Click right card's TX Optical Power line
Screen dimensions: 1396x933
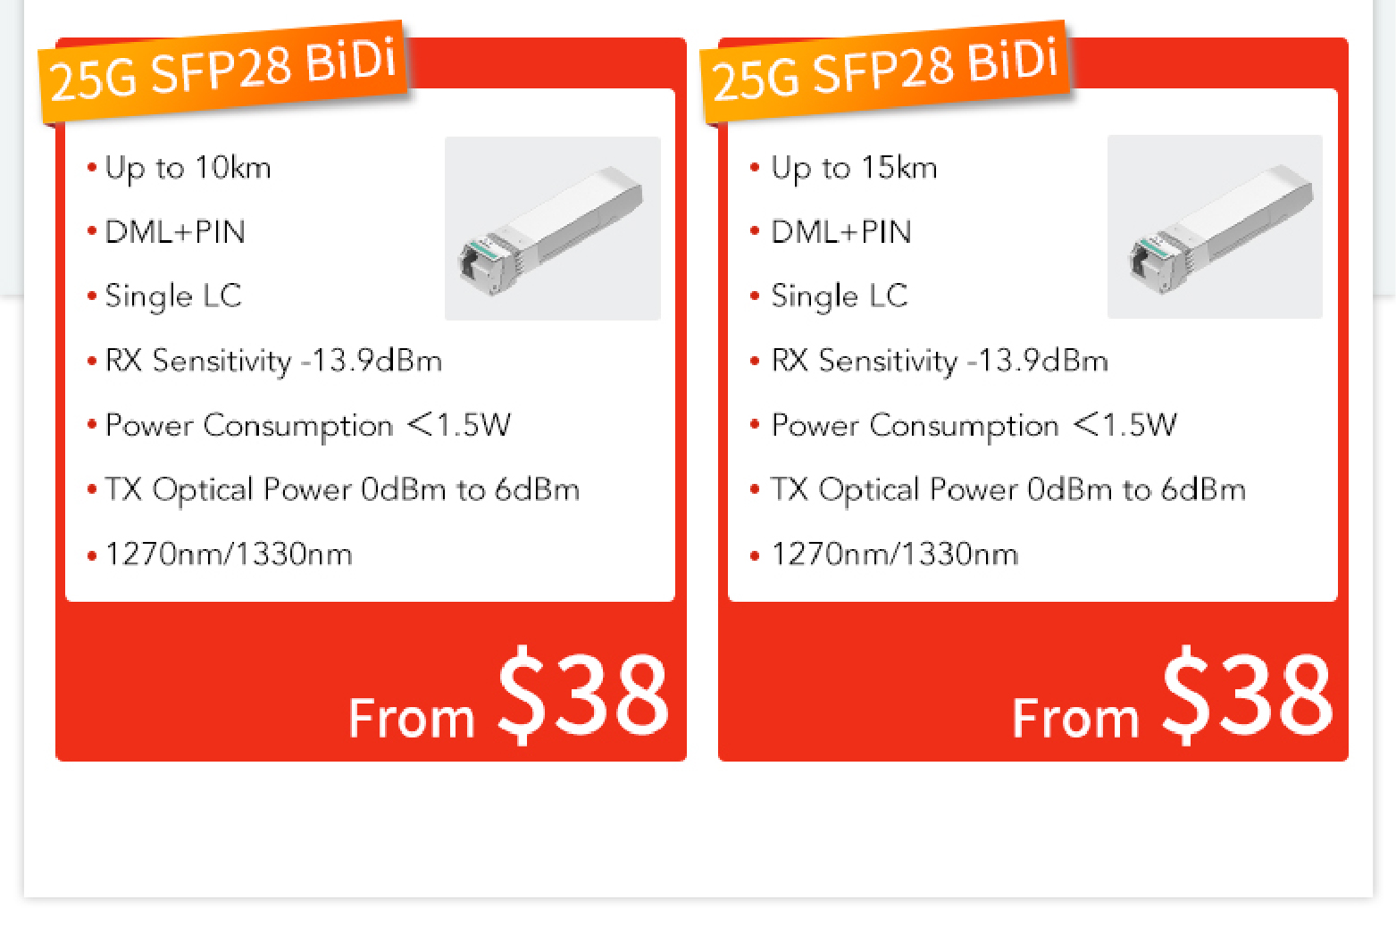click(x=1008, y=490)
